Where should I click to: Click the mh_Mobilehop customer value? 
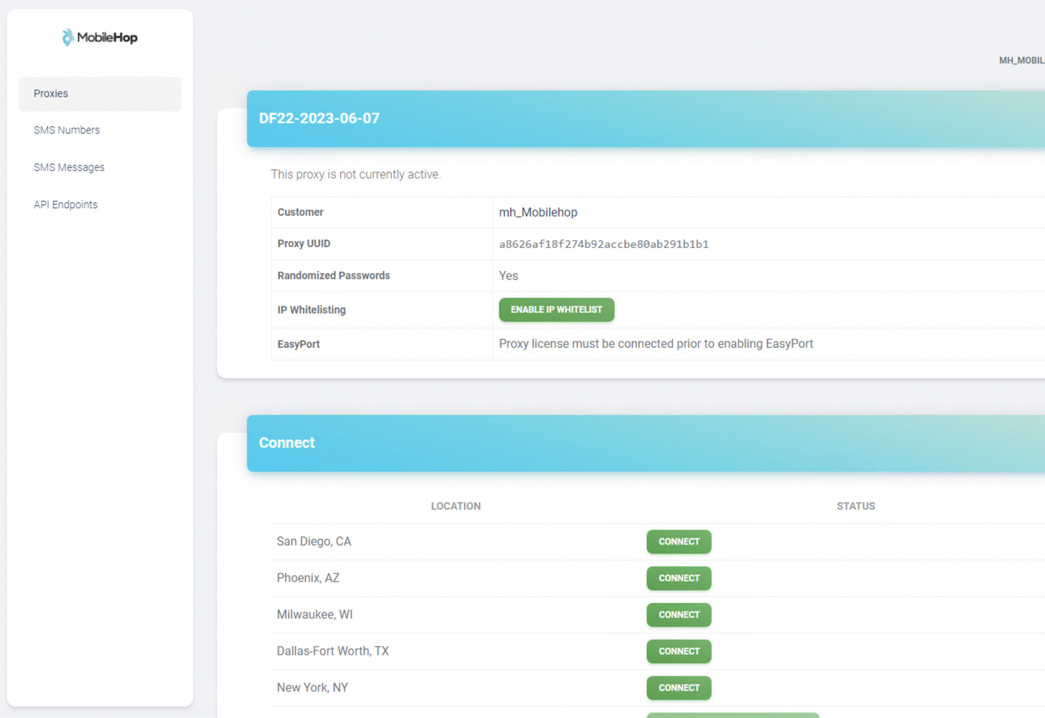(537, 212)
